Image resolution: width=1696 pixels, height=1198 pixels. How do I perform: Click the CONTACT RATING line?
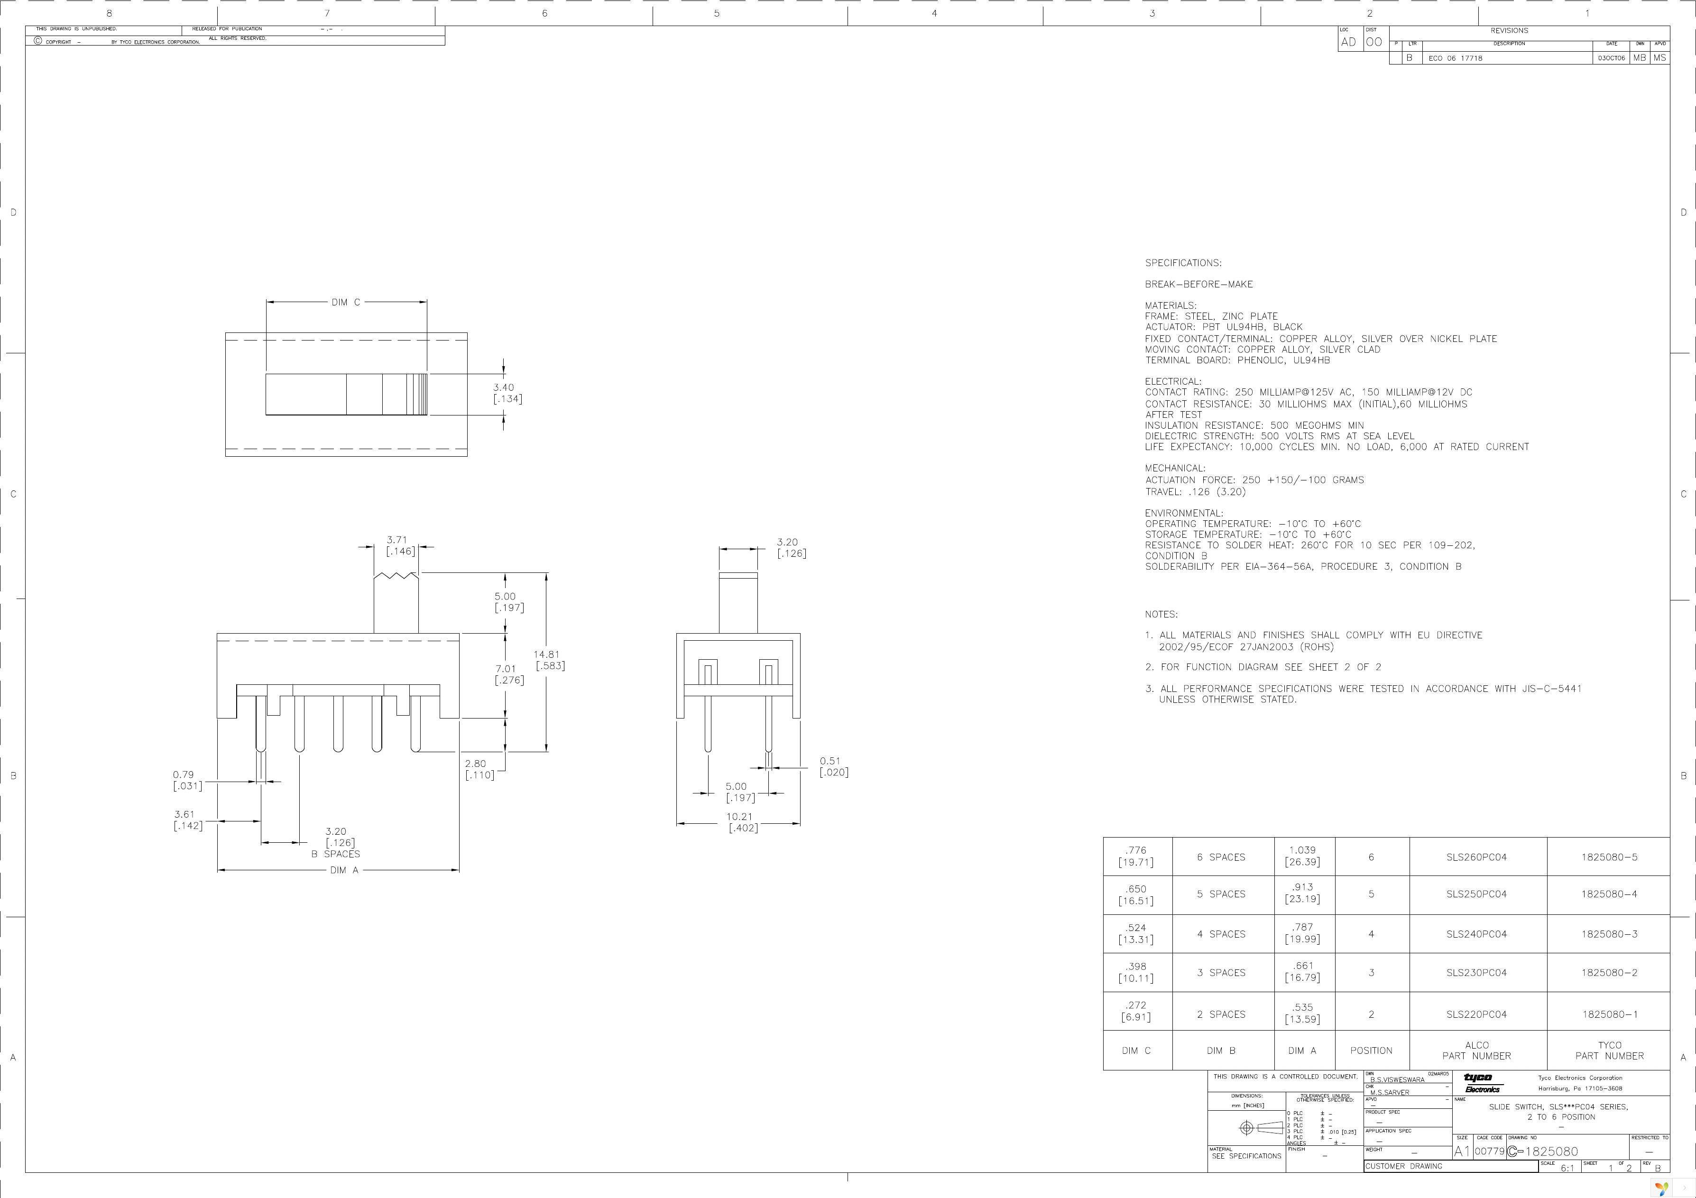point(1309,392)
